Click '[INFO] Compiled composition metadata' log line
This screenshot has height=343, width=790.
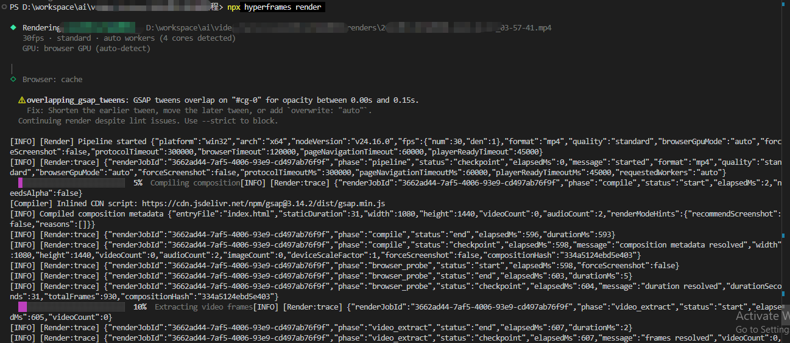(395, 219)
